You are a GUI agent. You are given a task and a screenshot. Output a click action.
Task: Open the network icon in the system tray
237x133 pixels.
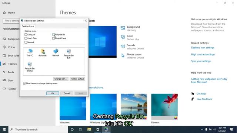point(210,129)
